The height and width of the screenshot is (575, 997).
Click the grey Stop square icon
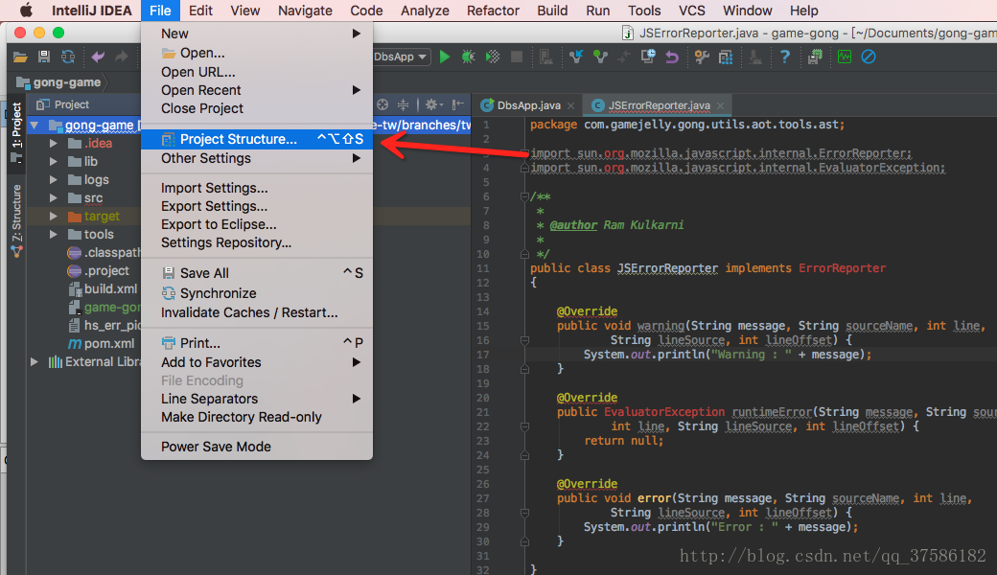517,57
